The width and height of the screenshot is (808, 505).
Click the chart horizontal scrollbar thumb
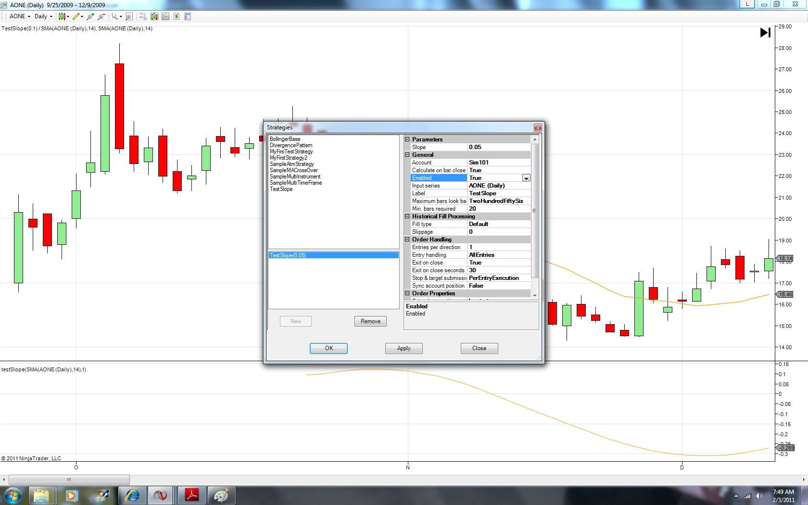[x=69, y=480]
